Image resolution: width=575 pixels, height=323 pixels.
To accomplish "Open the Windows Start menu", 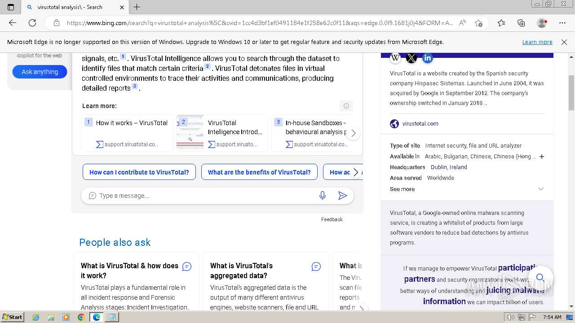I will tap(13, 317).
